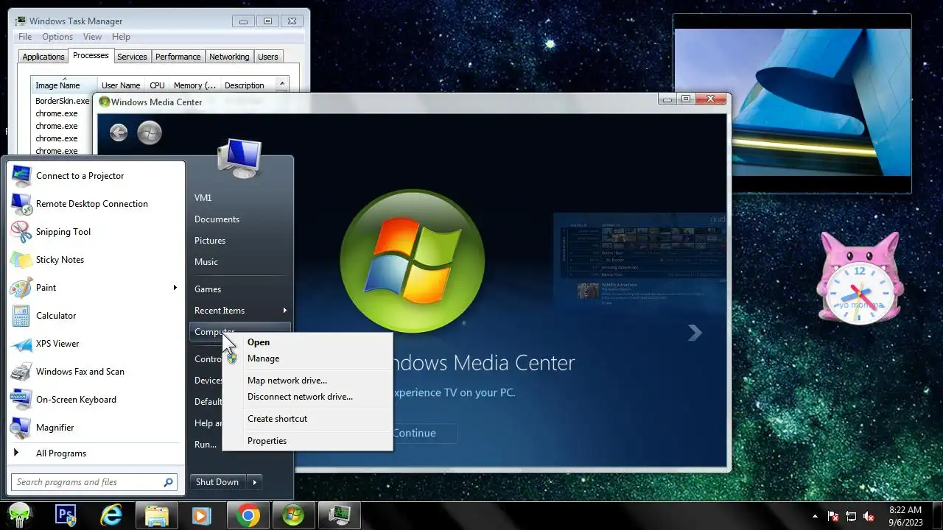Click the Search programs and files box

(94, 482)
